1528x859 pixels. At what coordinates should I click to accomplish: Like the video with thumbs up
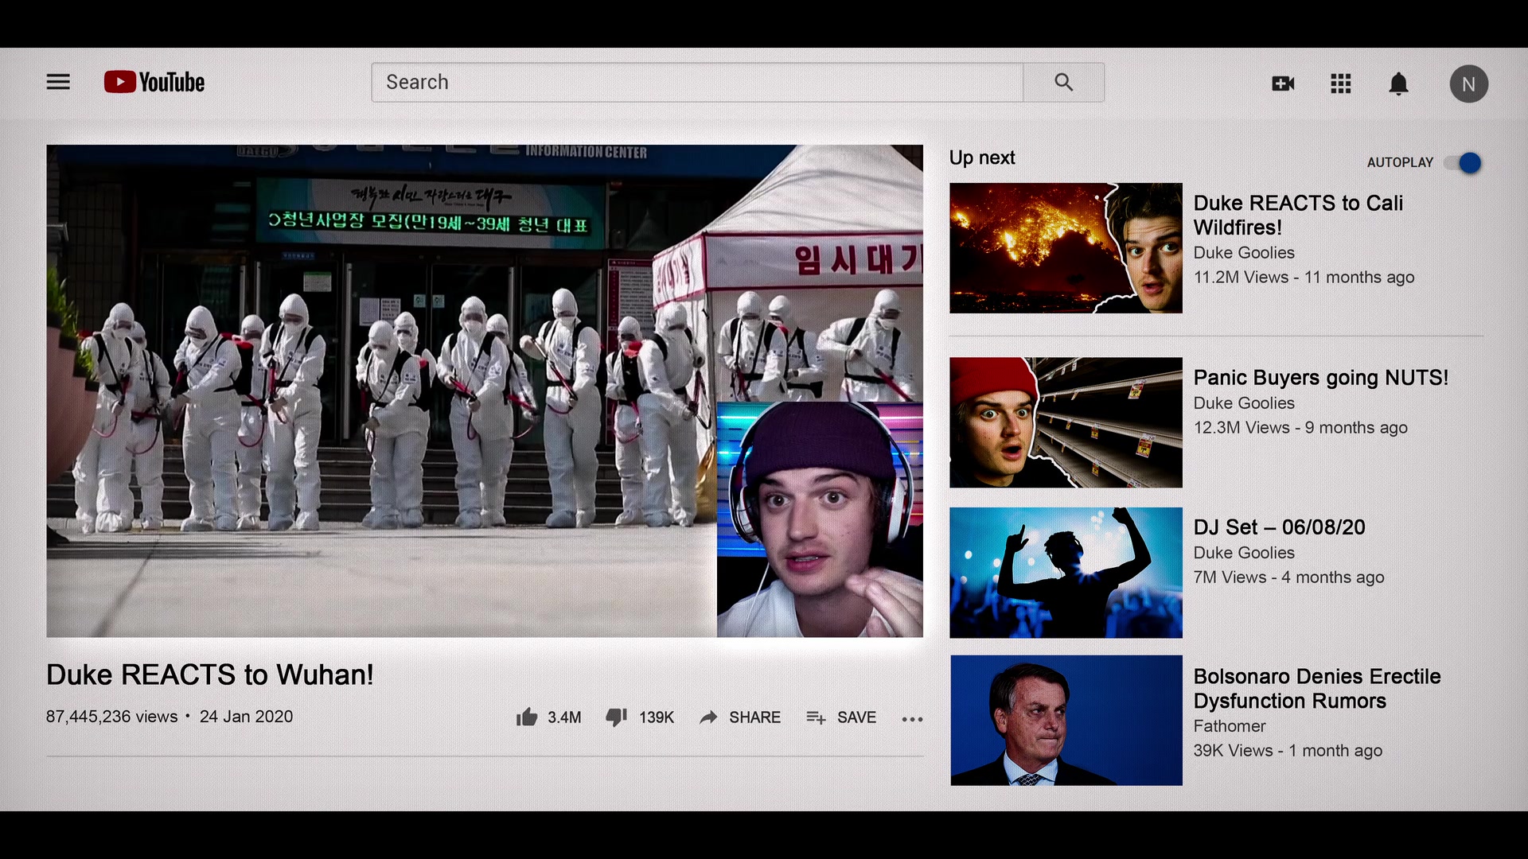click(527, 717)
